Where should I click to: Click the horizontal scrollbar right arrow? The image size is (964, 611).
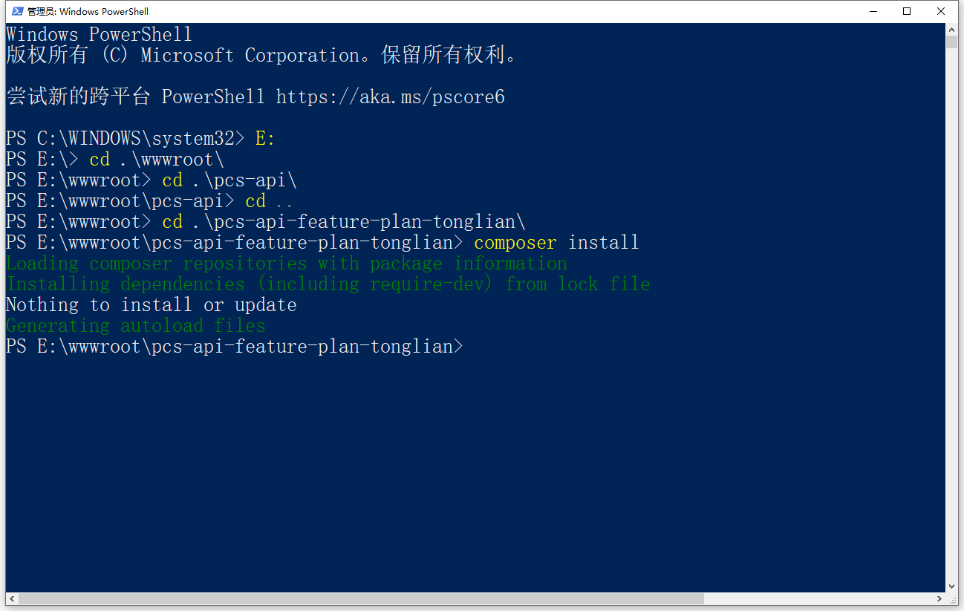pos(939,598)
